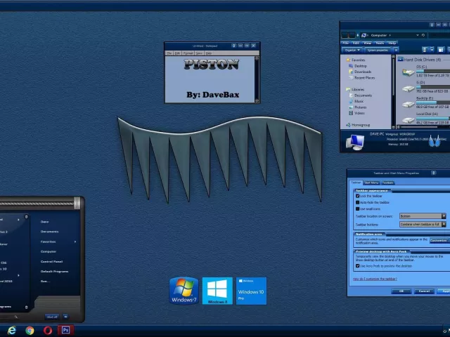Image resolution: width=450 pixels, height=337 pixels.
Task: Open Internet Explorer from the taskbar
Action: (11, 330)
